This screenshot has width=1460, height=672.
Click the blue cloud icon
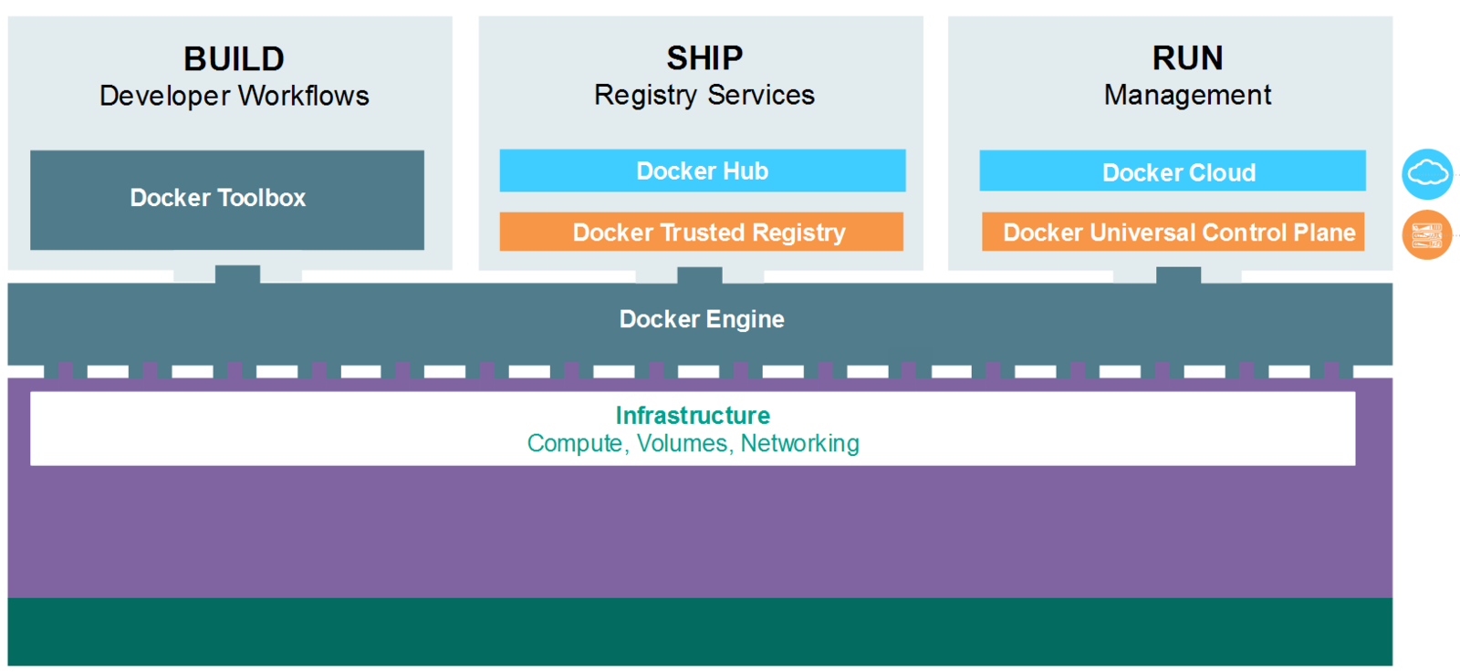[x=1427, y=174]
